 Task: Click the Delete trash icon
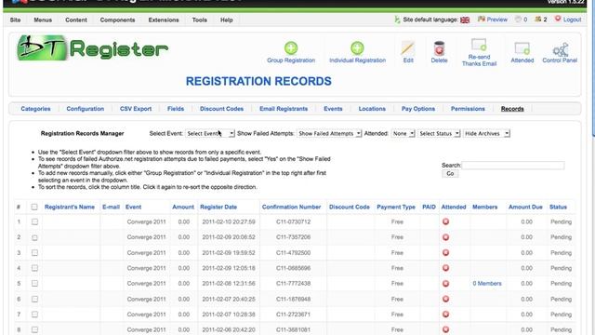click(x=439, y=48)
